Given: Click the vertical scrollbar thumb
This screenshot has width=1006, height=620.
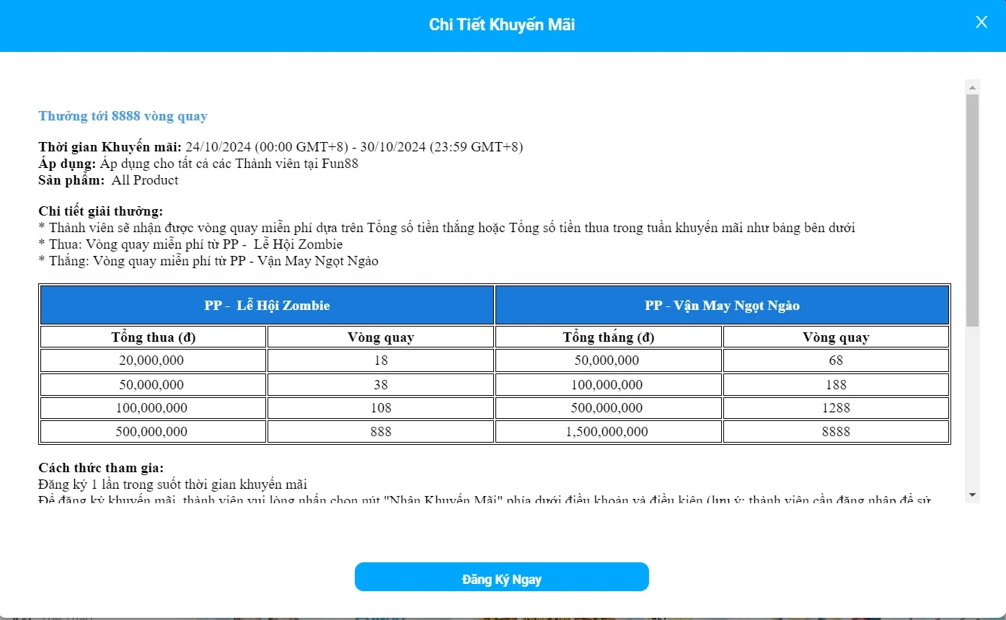Looking at the screenshot, I should (972, 209).
